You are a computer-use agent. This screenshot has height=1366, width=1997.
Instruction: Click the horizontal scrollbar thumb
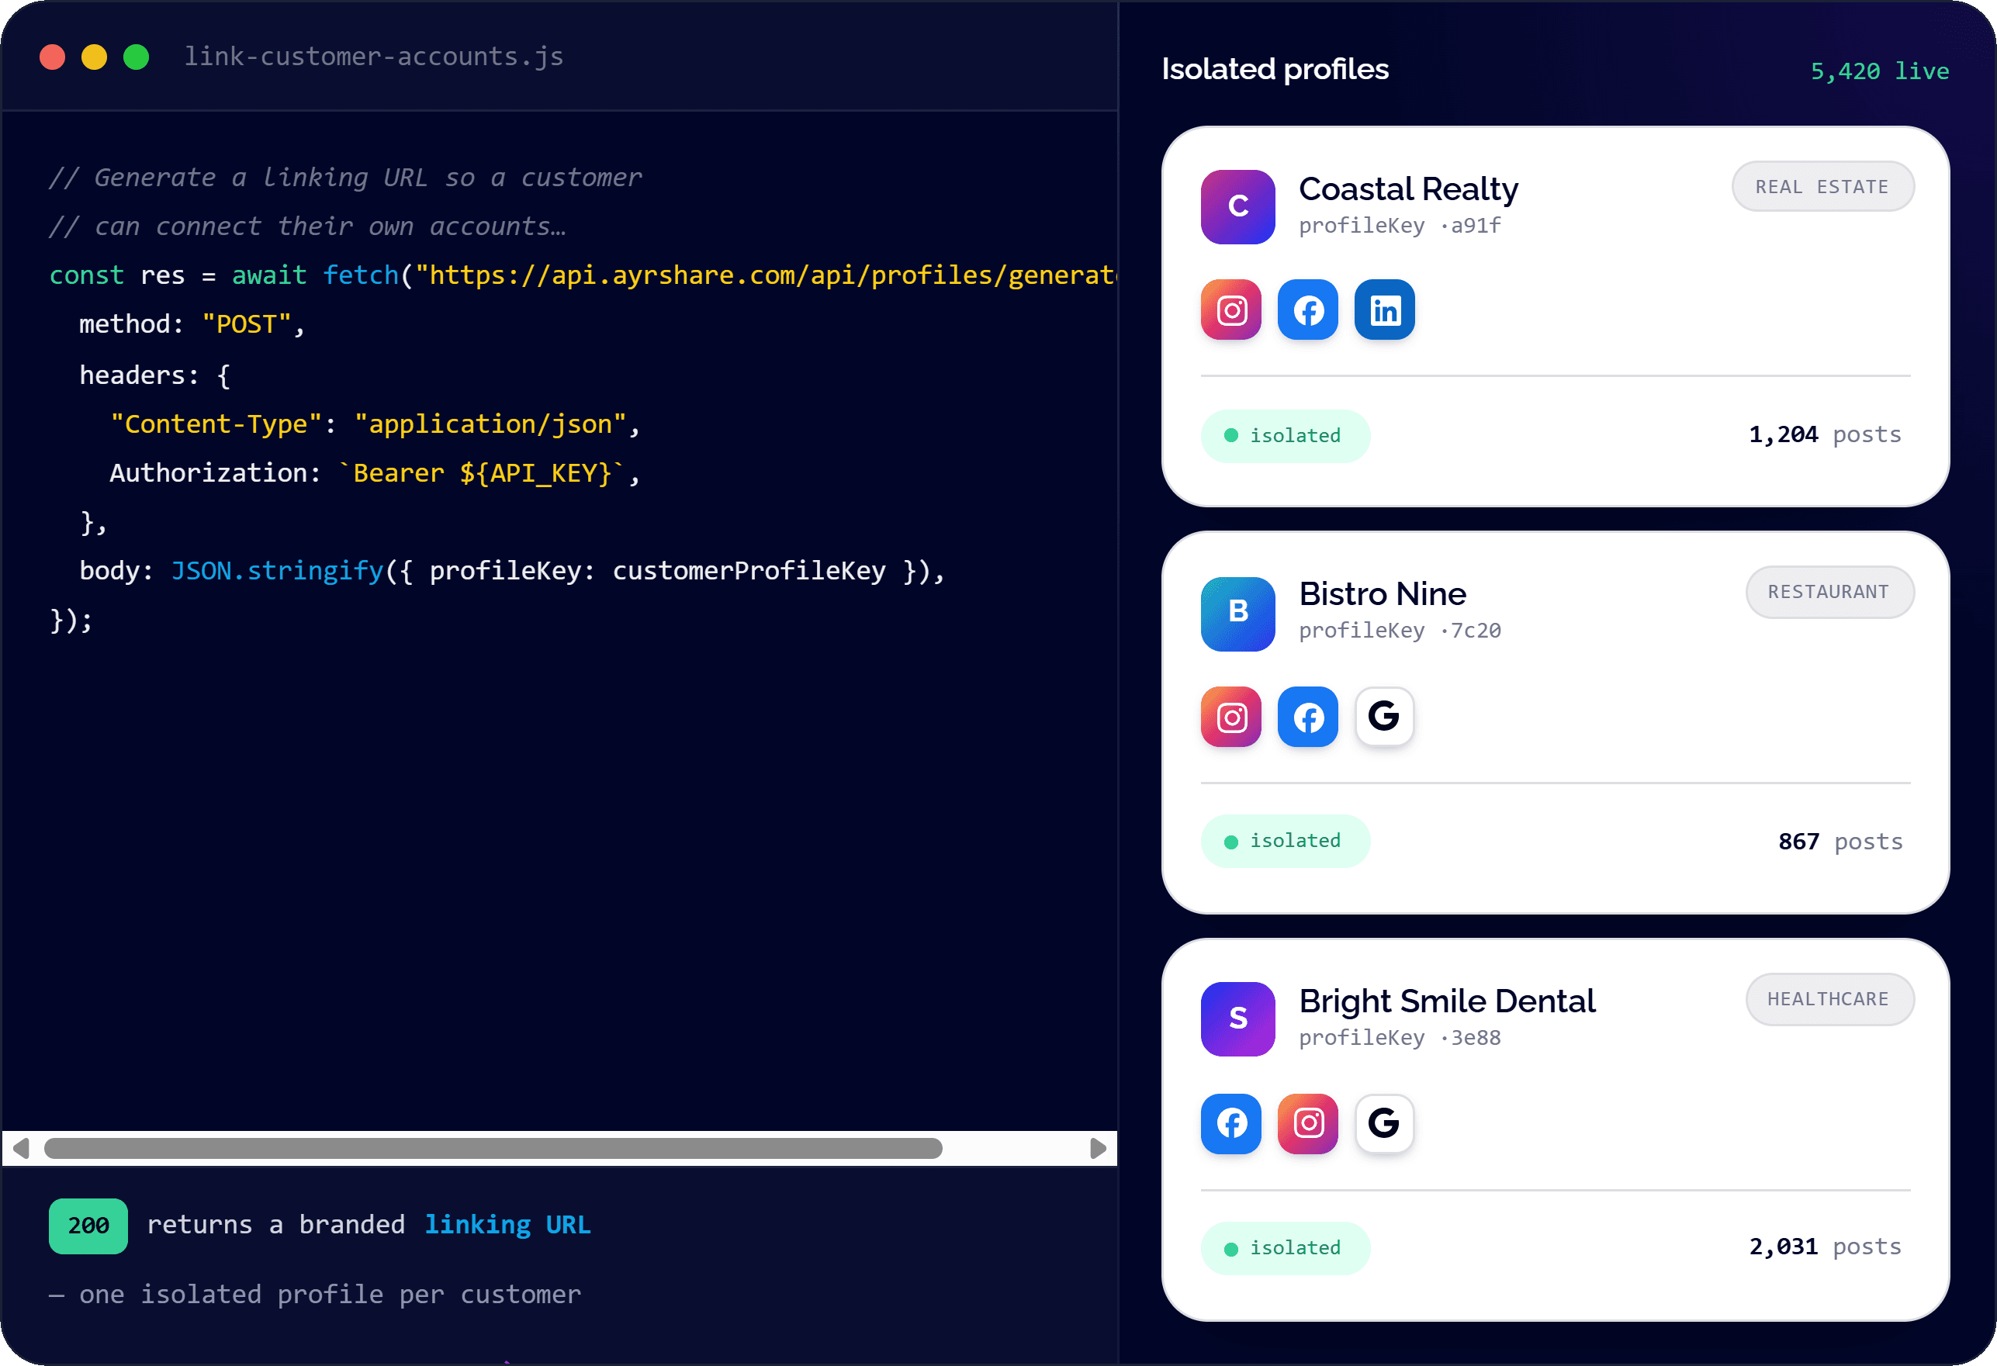[493, 1149]
